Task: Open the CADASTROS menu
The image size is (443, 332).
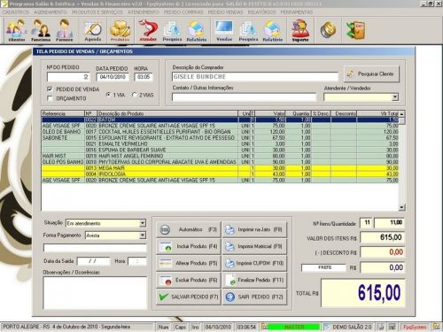Action: pos(16,12)
